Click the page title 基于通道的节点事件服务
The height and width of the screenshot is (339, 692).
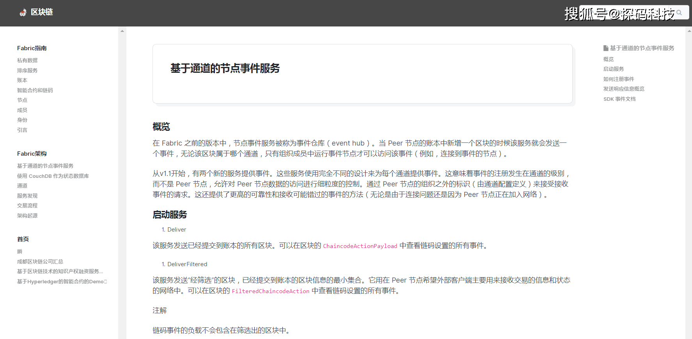coord(225,68)
